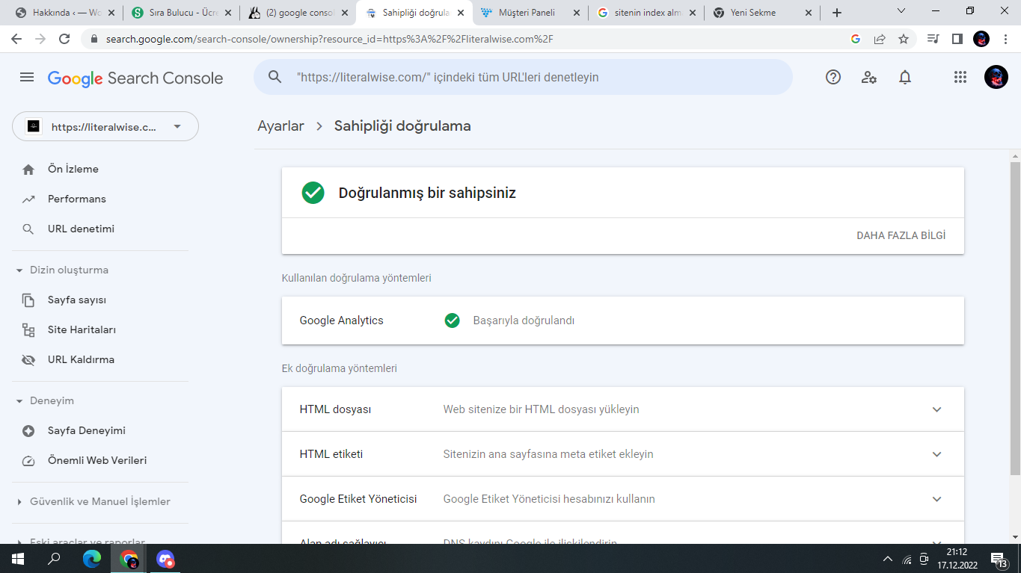Click the Google Analytics verification row
This screenshot has height=573, width=1021.
(623, 320)
